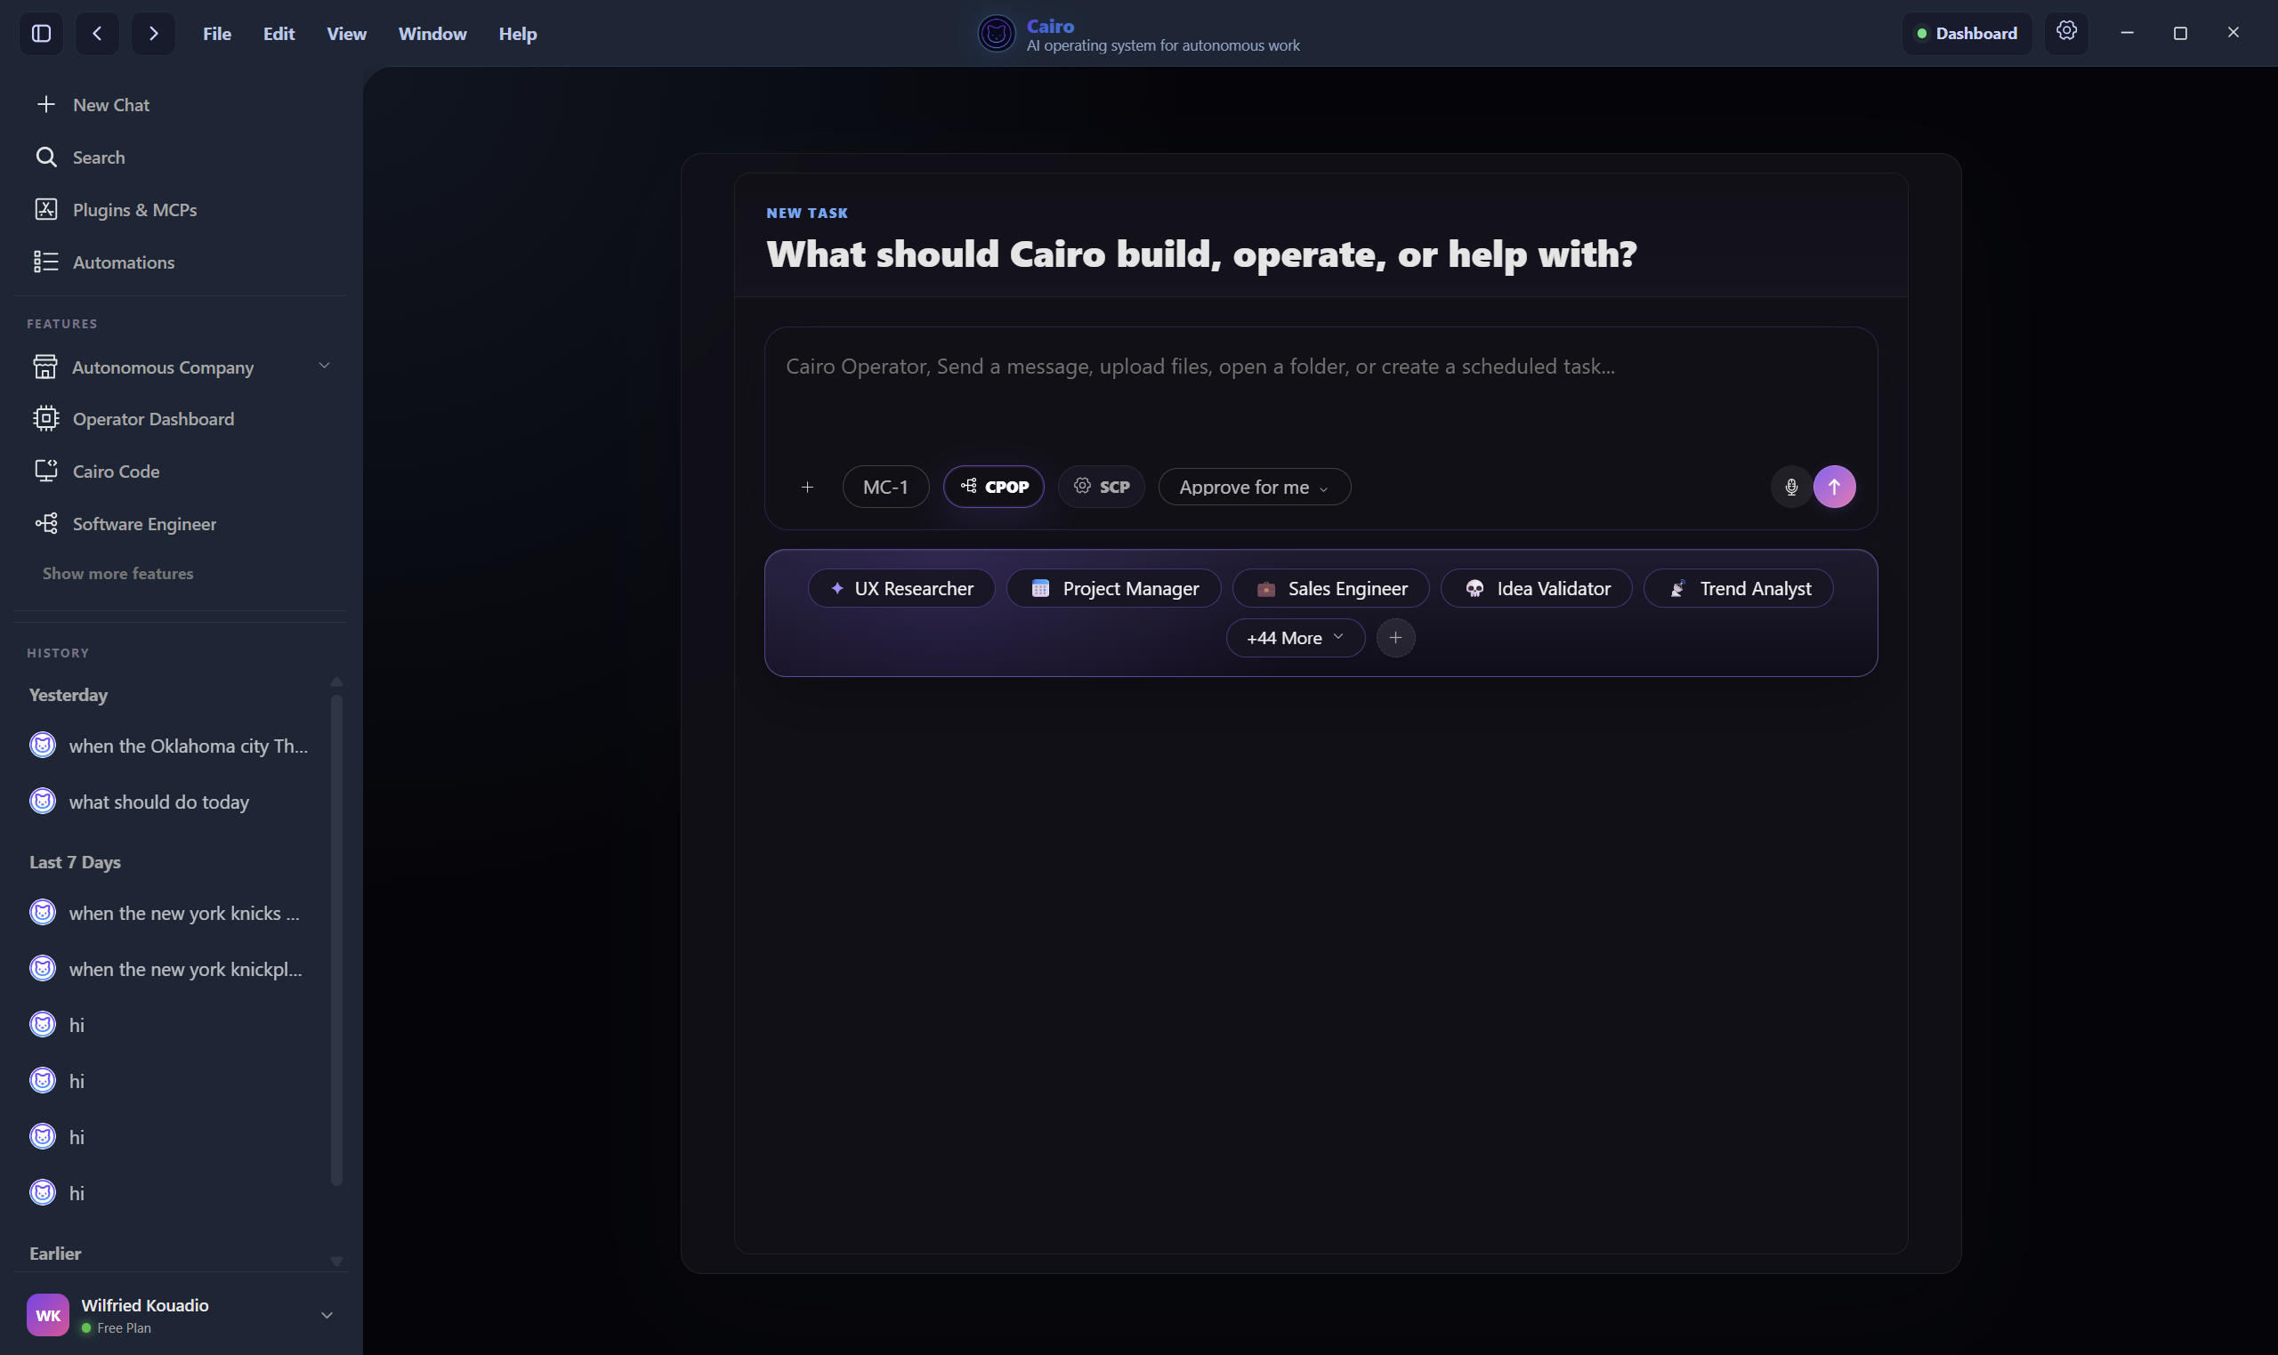Click the Autonomous Company storefront icon

click(44, 367)
